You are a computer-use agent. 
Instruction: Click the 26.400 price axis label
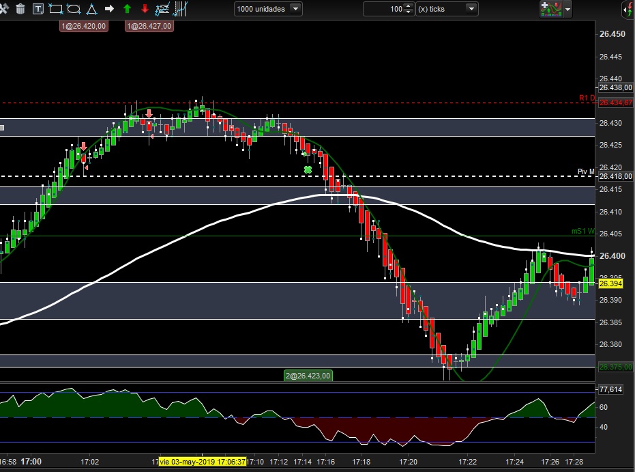click(x=612, y=256)
